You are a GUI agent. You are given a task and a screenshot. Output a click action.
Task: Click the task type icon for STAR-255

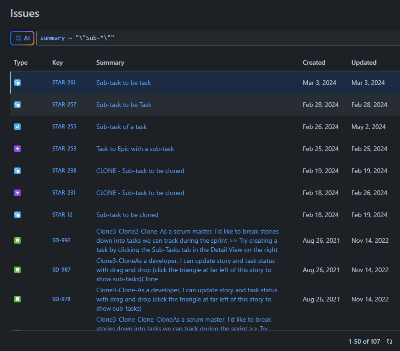17,127
